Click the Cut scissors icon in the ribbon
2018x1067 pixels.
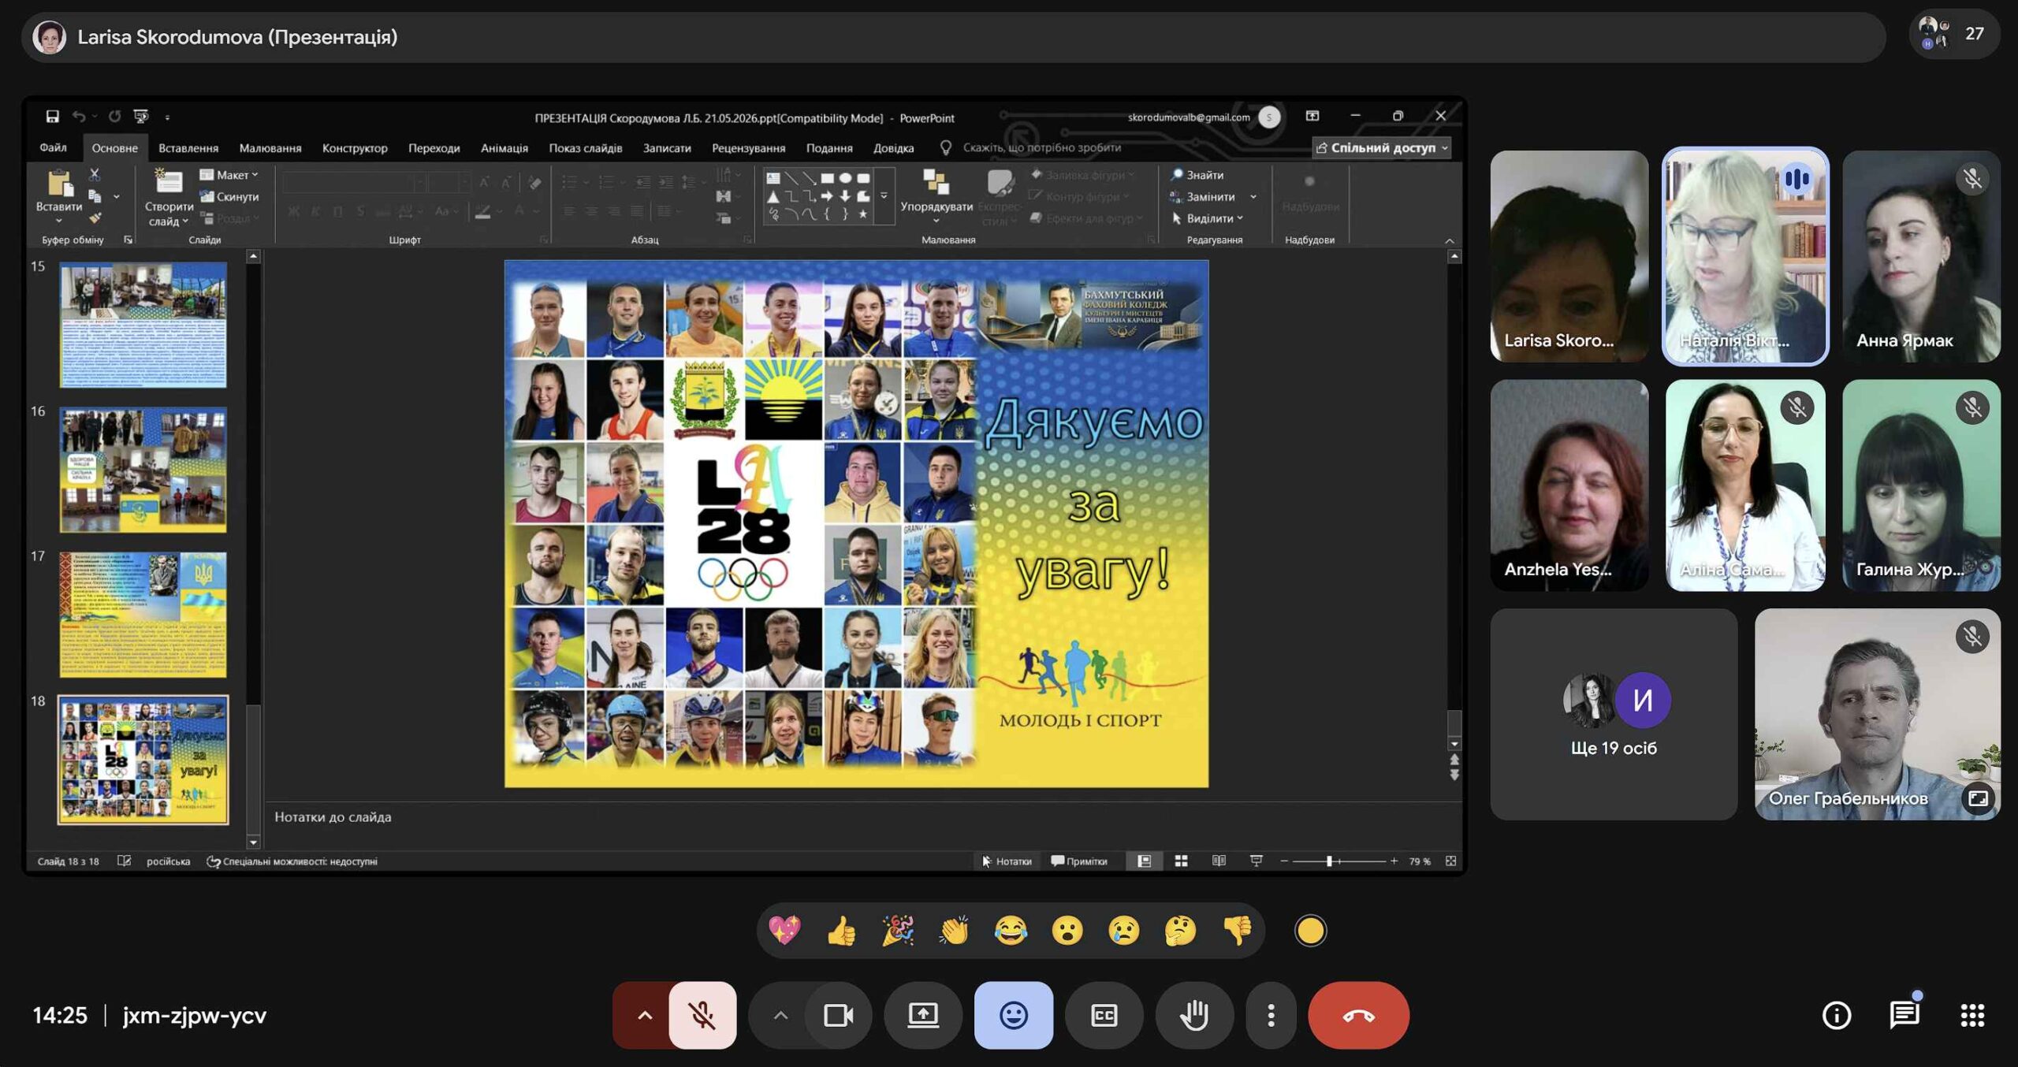[x=95, y=174]
